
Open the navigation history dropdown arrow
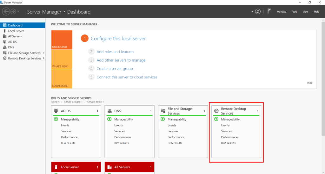tap(18, 12)
